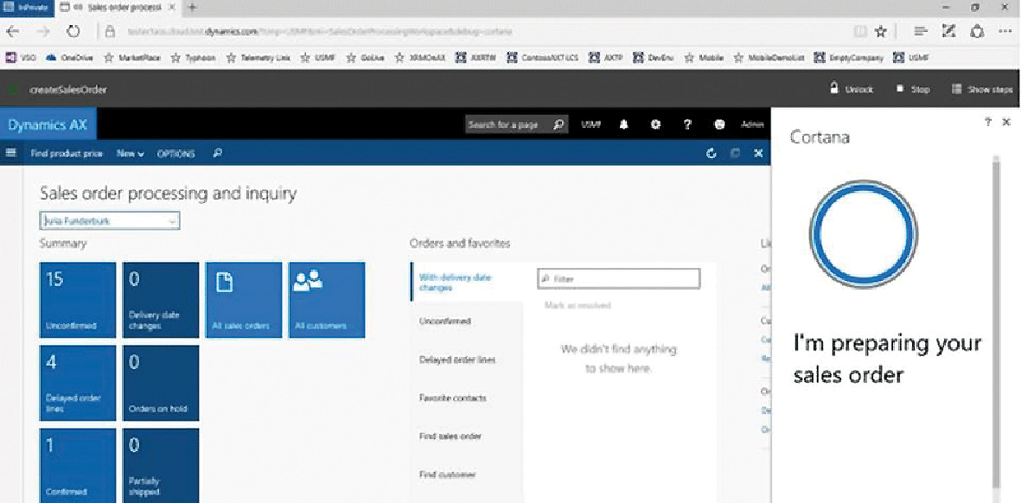This screenshot has width=1021, height=503.
Task: Open All sales orders tile
Action: point(244,300)
